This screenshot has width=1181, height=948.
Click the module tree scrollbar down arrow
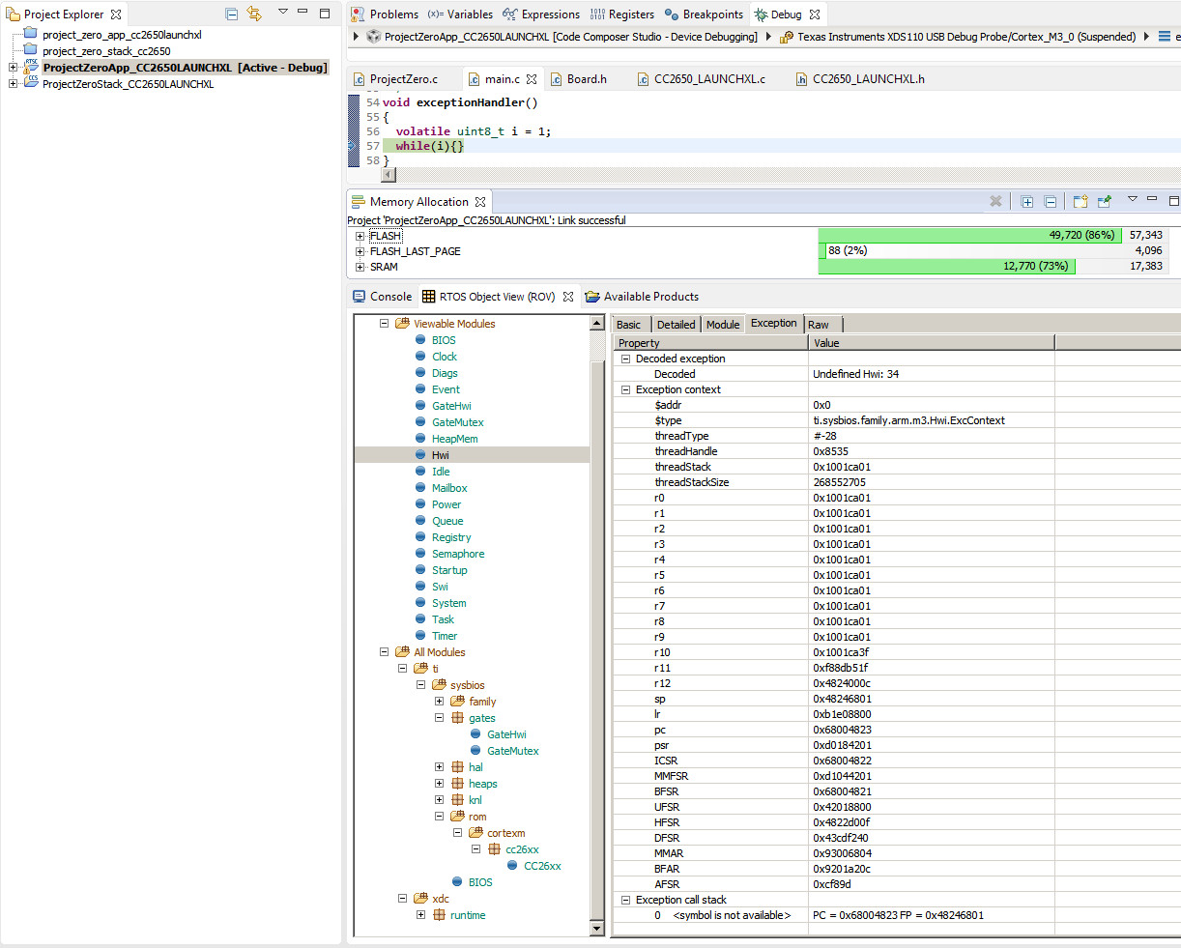tap(596, 929)
